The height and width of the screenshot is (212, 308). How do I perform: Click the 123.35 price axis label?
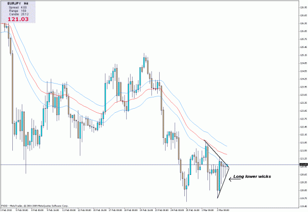click(x=304, y=103)
